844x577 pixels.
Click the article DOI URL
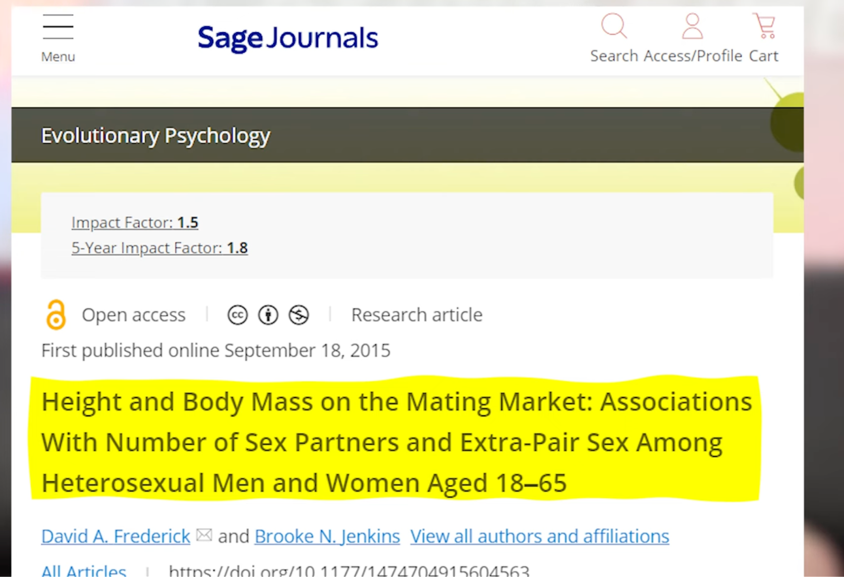[349, 570]
